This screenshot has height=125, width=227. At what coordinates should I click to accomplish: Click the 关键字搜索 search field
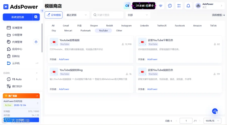(107, 15)
